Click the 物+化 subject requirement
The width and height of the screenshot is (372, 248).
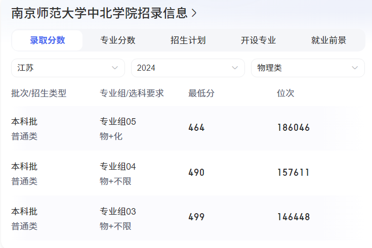coord(111,136)
